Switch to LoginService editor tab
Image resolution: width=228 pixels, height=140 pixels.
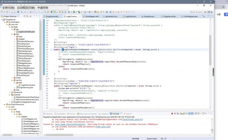coord(131,16)
